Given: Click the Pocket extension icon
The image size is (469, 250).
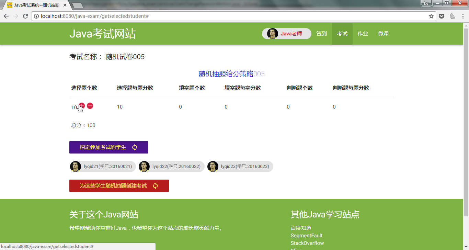Looking at the screenshot, I should (x=442, y=16).
